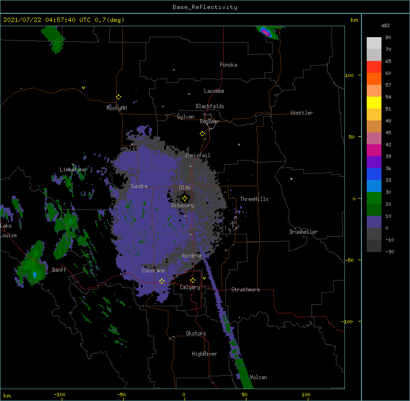The image size is (410, 401).
Task: Click the Lake Louise label
Action: (x=9, y=231)
